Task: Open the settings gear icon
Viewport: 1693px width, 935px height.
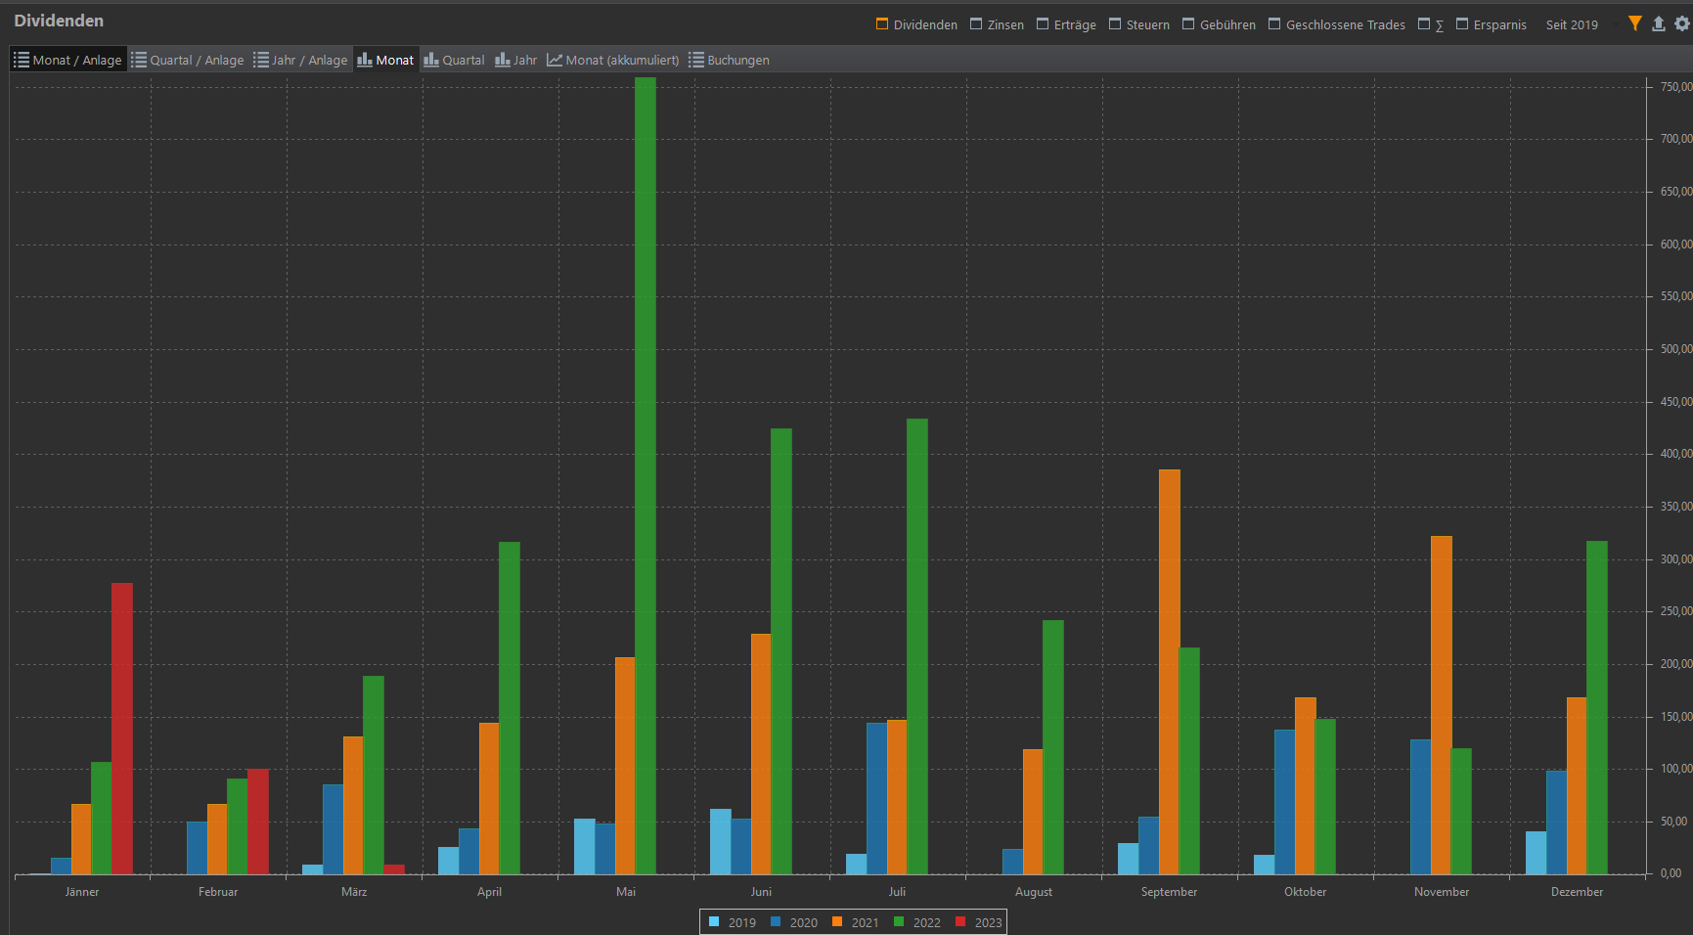Action: 1681,23
